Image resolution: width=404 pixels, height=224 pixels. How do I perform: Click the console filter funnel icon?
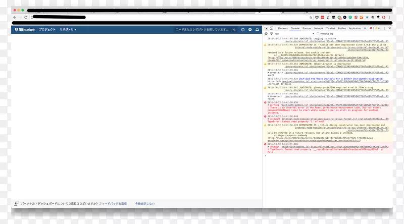[x=271, y=33]
